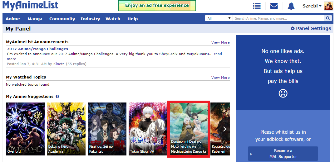Image resolution: width=335 pixels, height=162 pixels.
Task: Expand the Szrebi username dropdown
Action: pyautogui.click(x=312, y=6)
